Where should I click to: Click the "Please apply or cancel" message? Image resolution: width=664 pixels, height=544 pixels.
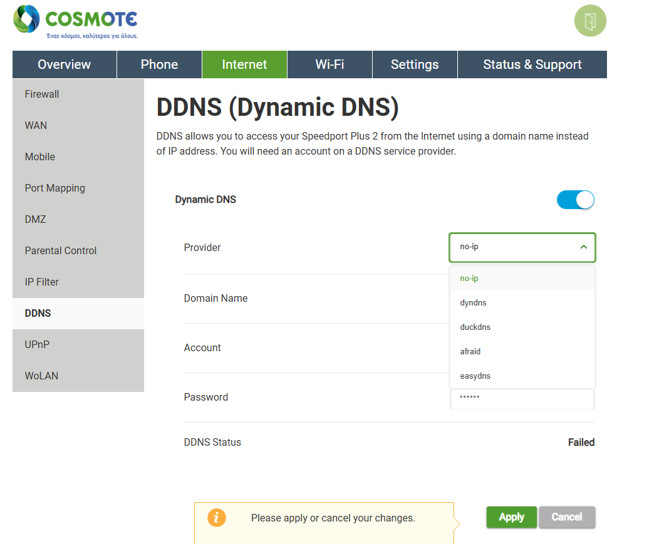[333, 518]
